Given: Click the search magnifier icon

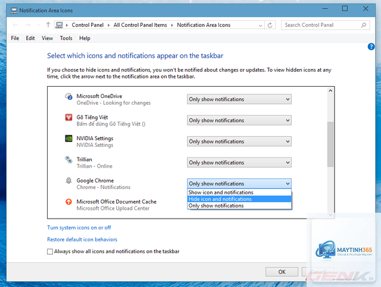Looking at the screenshot, I should click(x=364, y=25).
